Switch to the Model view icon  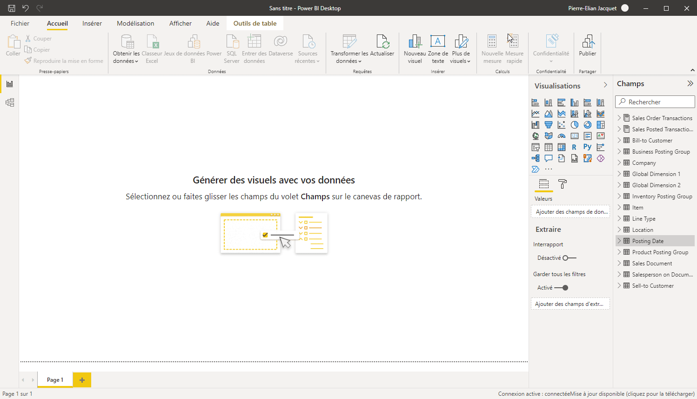click(x=10, y=102)
